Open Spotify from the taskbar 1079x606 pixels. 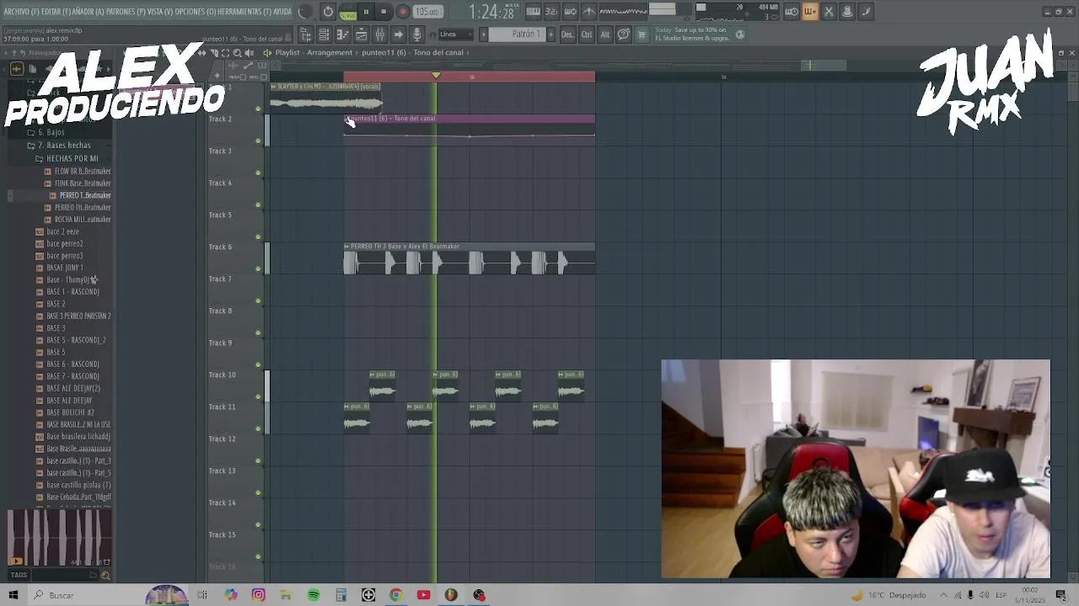tap(314, 595)
